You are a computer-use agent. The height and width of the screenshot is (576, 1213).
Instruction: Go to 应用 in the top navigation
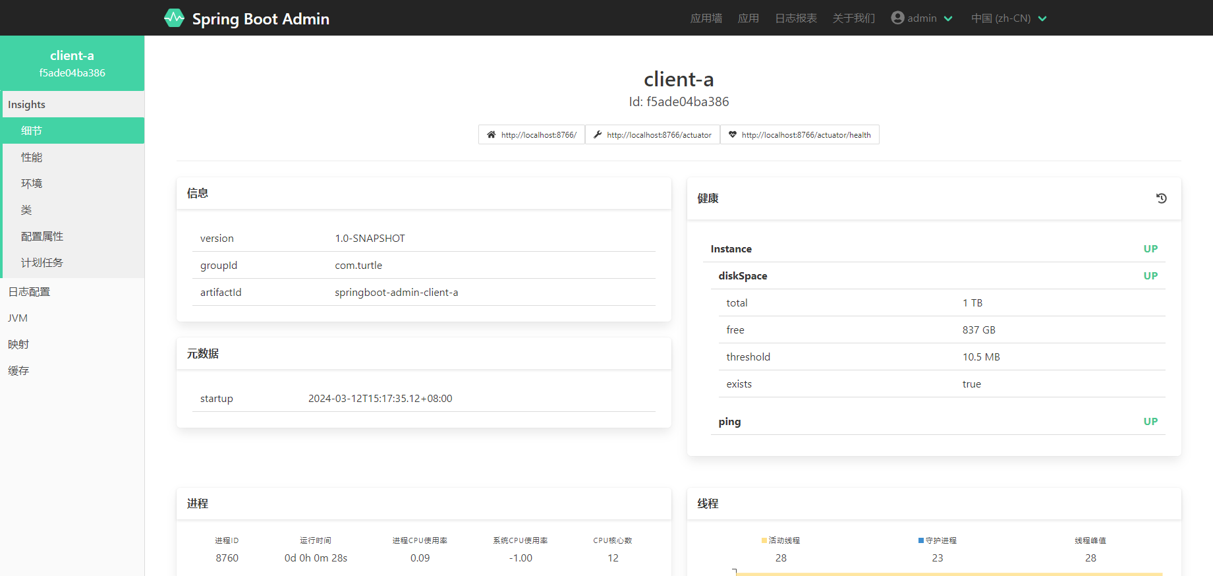coord(748,18)
